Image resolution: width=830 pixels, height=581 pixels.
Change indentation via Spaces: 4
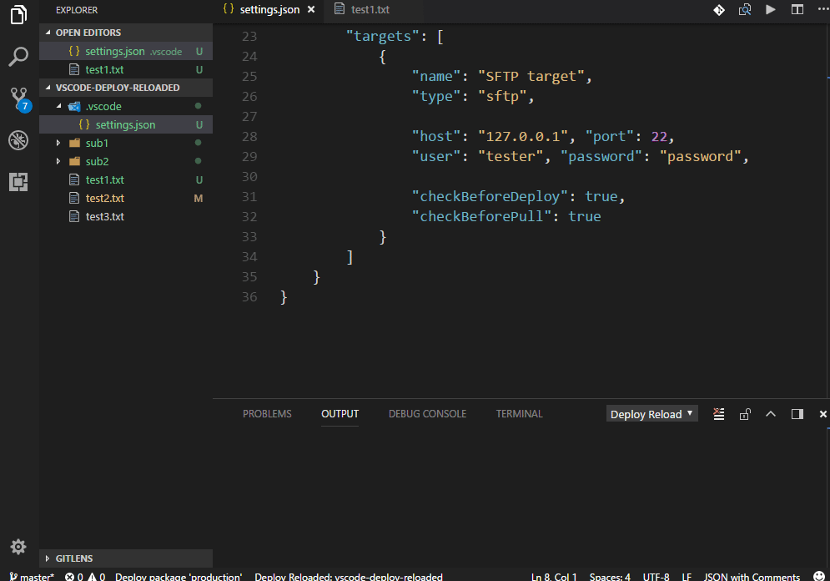point(610,576)
